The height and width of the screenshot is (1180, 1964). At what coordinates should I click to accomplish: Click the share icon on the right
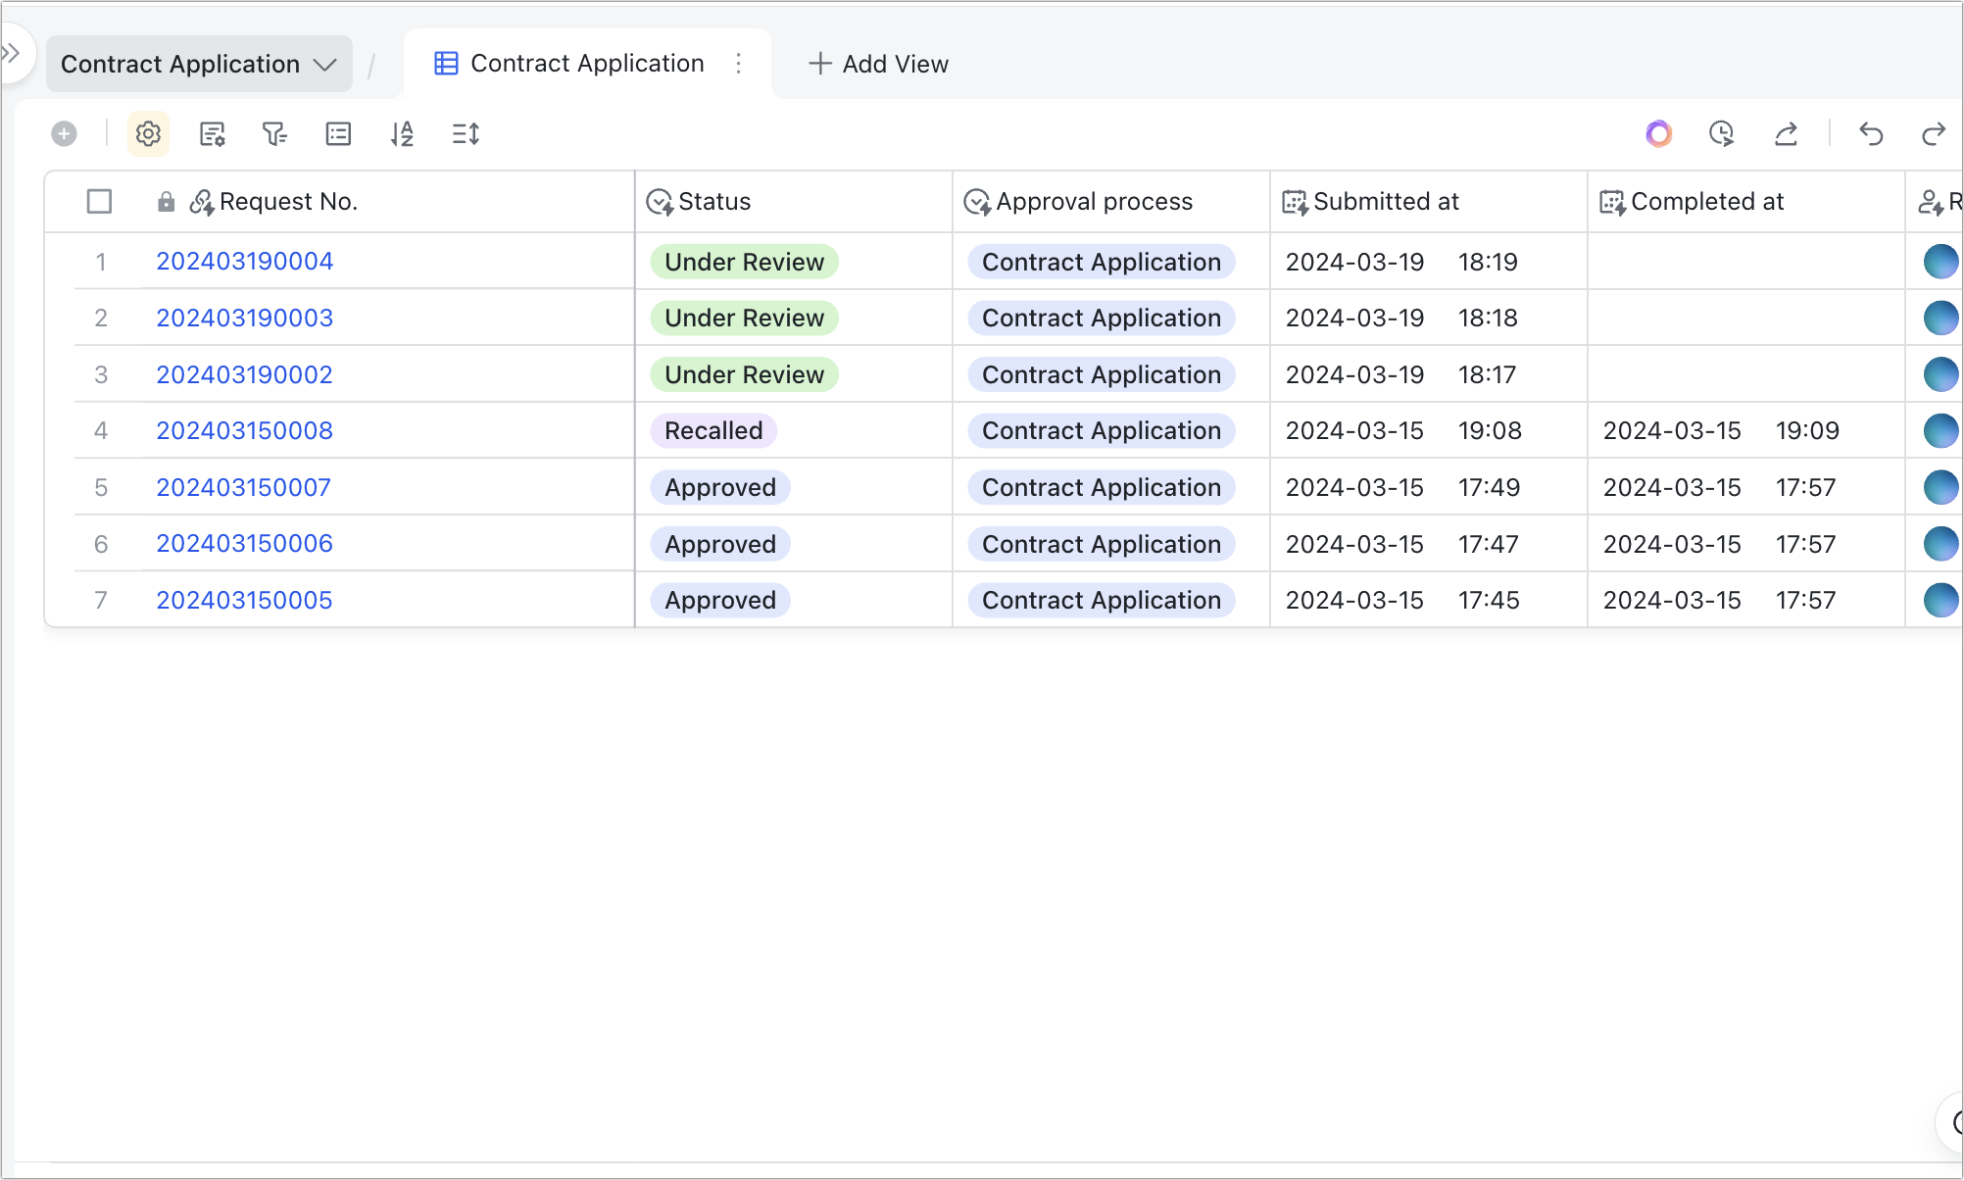pos(1786,134)
